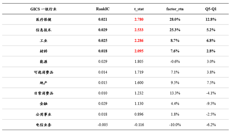Select the 工业 row label
Image resolution: width=230 pixels, height=132 pixels.
(44, 41)
